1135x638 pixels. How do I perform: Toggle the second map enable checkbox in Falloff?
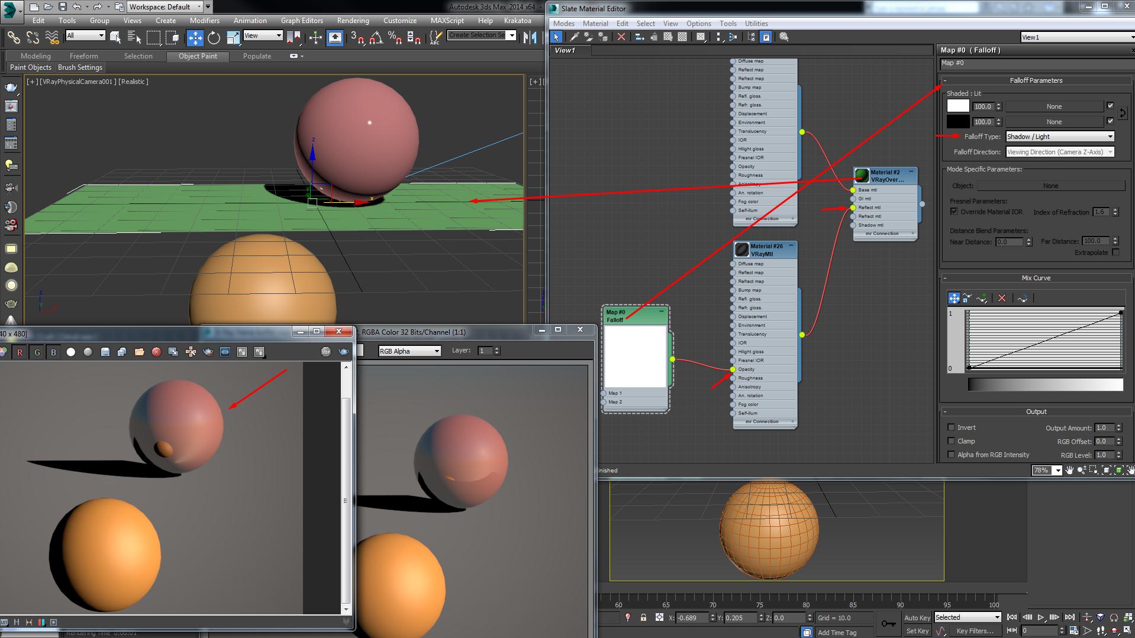1110,121
